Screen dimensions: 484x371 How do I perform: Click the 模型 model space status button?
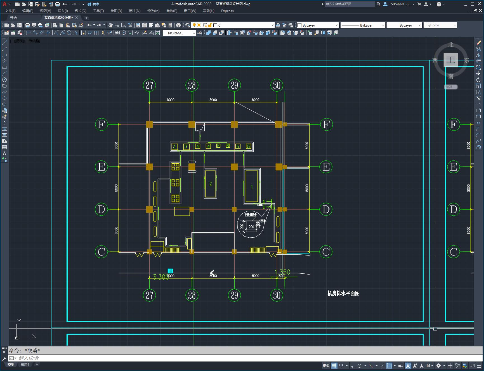pos(326,365)
